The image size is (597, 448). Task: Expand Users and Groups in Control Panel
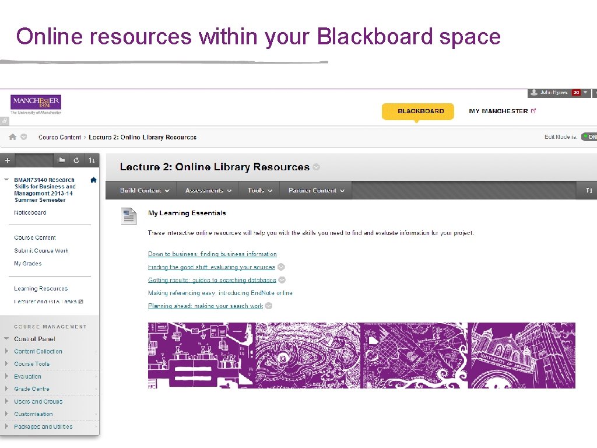pyautogui.click(x=6, y=401)
